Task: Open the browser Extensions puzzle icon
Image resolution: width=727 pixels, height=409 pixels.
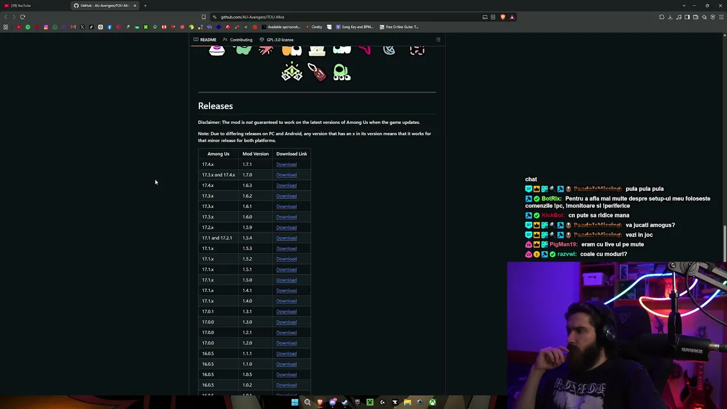Action: tap(662, 17)
